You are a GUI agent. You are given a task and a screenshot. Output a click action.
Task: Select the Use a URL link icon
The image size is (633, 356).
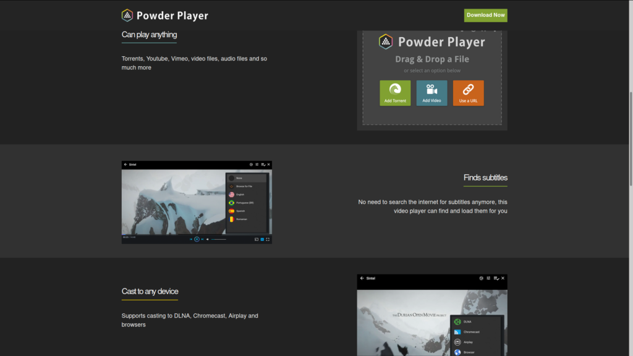point(469,90)
